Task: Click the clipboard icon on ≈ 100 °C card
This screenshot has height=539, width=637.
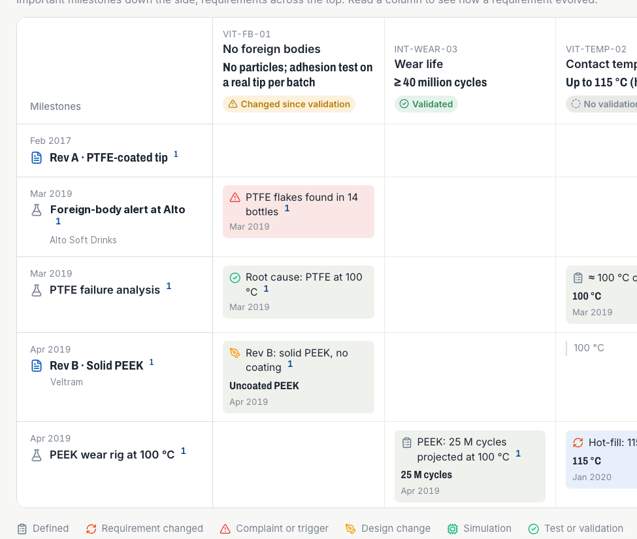Action: point(578,278)
